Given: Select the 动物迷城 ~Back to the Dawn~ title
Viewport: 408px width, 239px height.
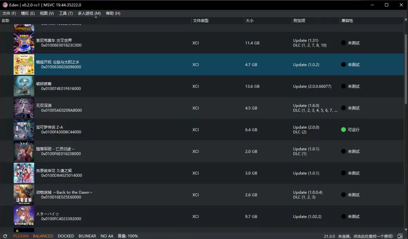Looking at the screenshot, I should pyautogui.click(x=64, y=192).
